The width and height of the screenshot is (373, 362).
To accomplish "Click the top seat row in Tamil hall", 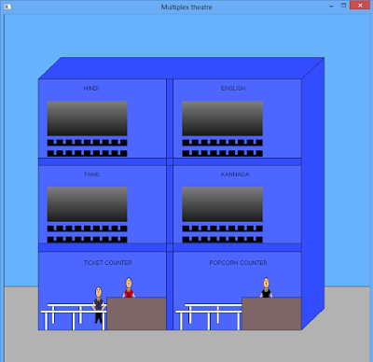I will (88, 229).
